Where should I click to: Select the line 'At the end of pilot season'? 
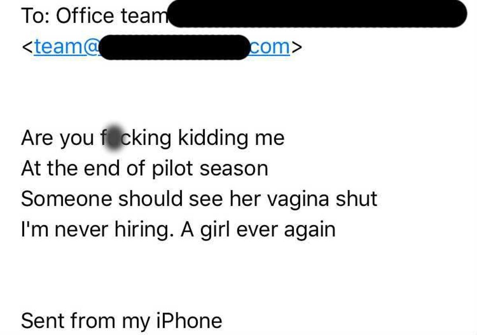click(145, 169)
